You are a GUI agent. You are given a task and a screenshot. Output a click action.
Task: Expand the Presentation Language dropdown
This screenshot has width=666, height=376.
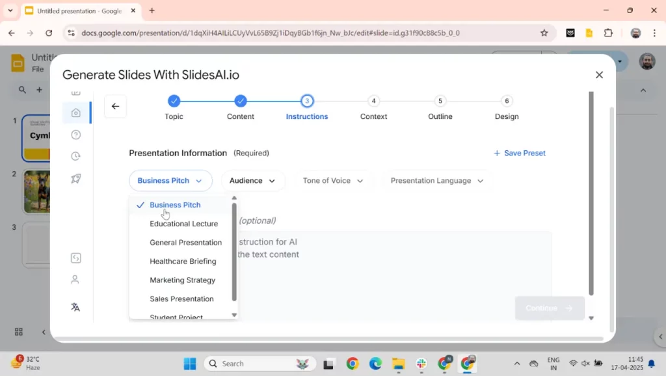[436, 181]
